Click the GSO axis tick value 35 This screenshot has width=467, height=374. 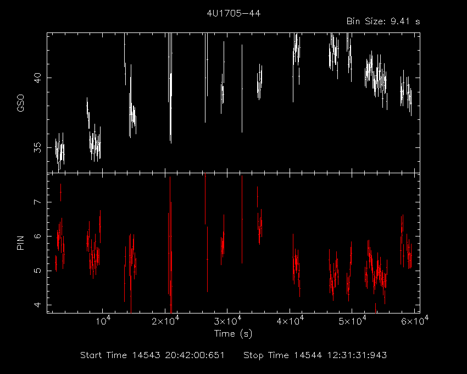pos(37,147)
